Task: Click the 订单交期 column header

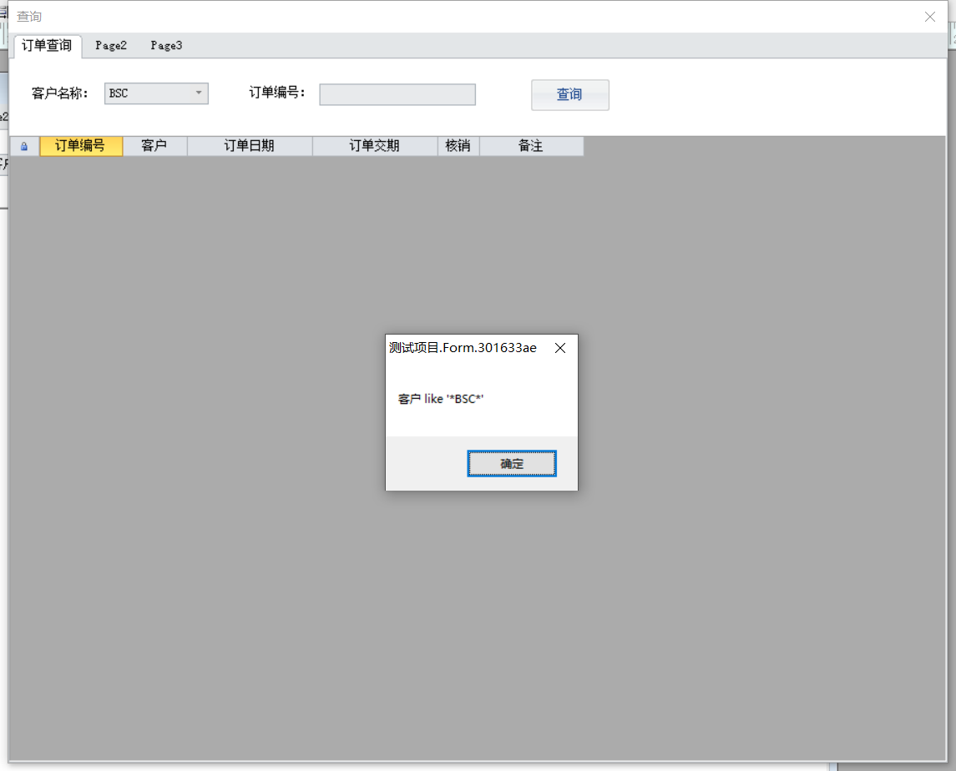Action: [375, 146]
